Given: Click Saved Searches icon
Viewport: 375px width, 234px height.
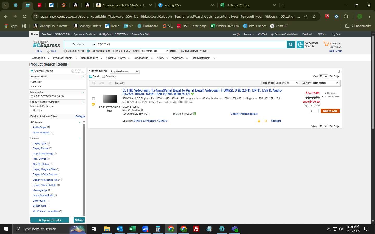Looking at the screenshot, I should (x=73, y=71).
